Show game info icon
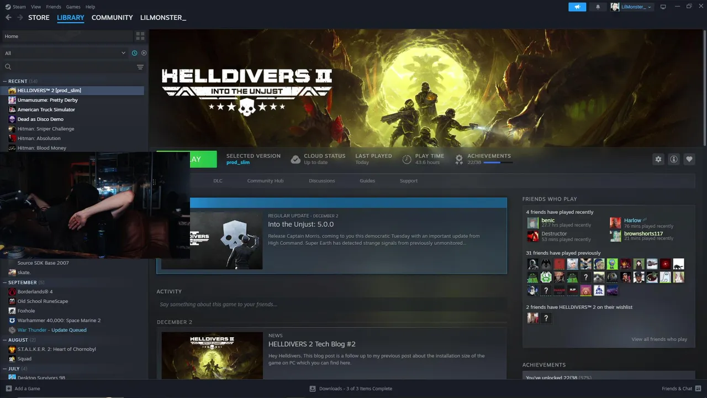 674,159
